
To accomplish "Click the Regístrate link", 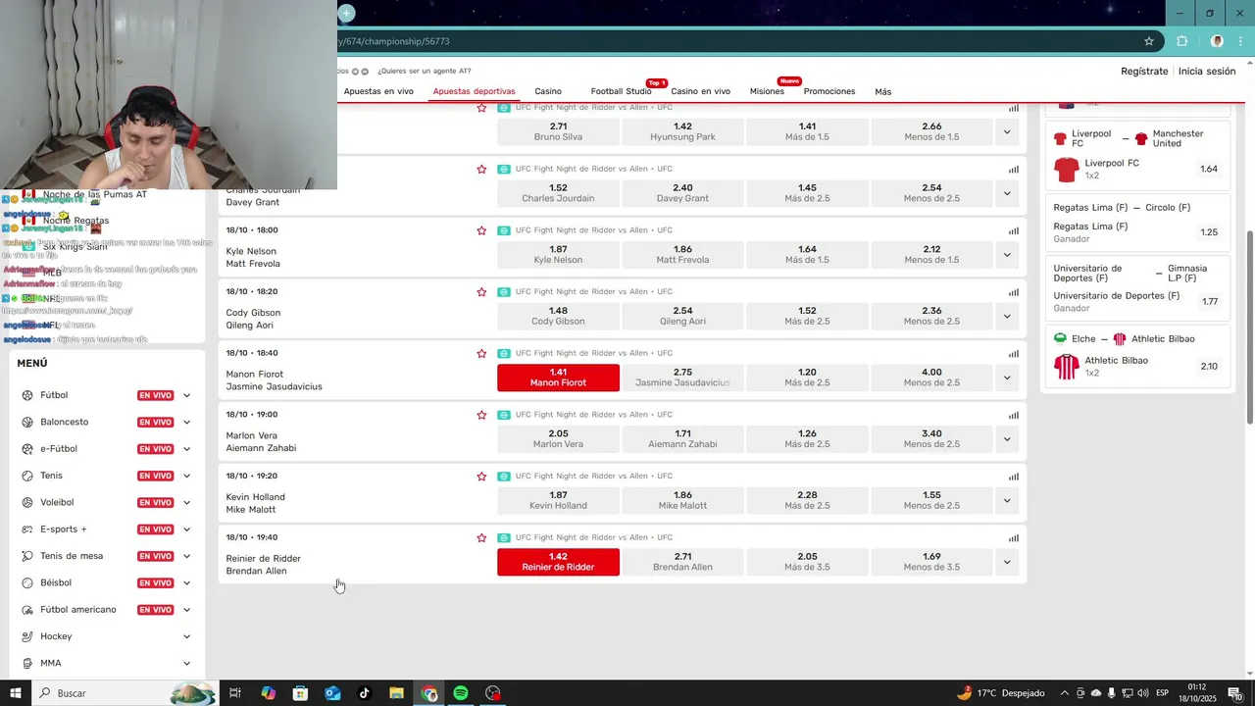I will pos(1144,72).
